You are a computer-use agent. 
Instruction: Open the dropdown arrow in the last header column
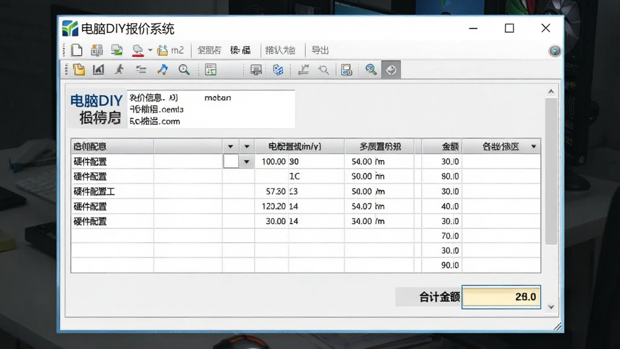pyautogui.click(x=533, y=147)
